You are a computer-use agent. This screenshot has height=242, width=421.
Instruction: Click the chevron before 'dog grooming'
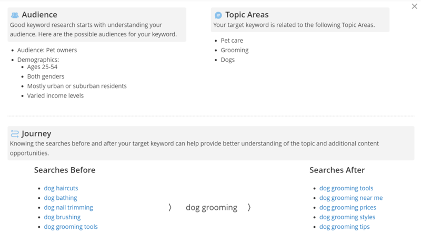pyautogui.click(x=170, y=207)
